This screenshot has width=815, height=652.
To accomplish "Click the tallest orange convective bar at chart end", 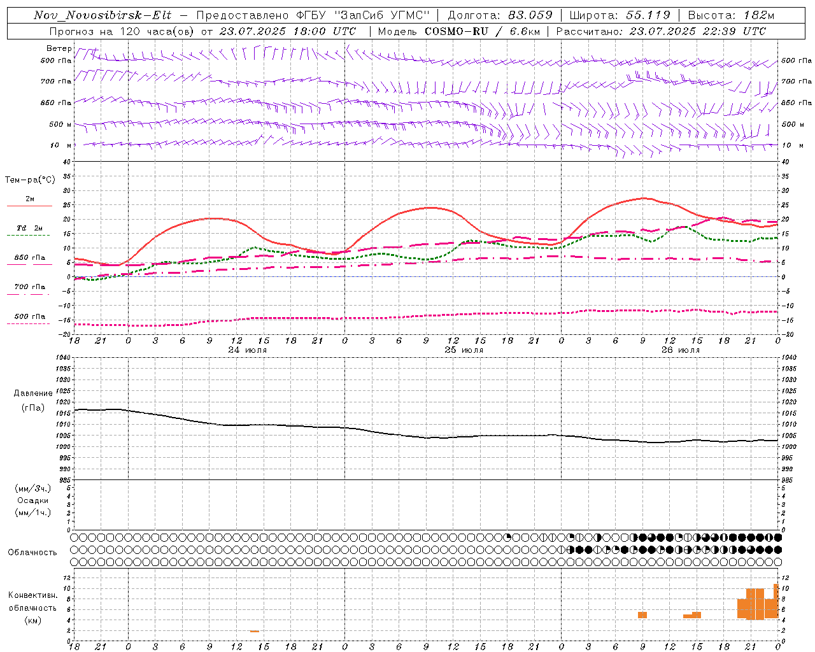I will point(776,600).
